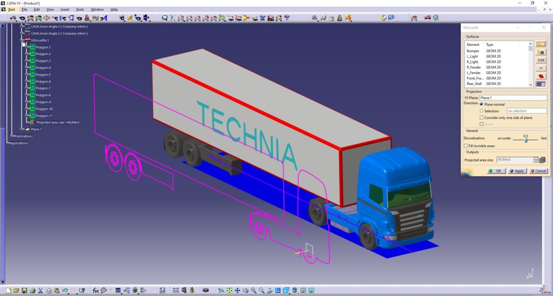
Task: Open the Edit menu
Action: pos(37,10)
